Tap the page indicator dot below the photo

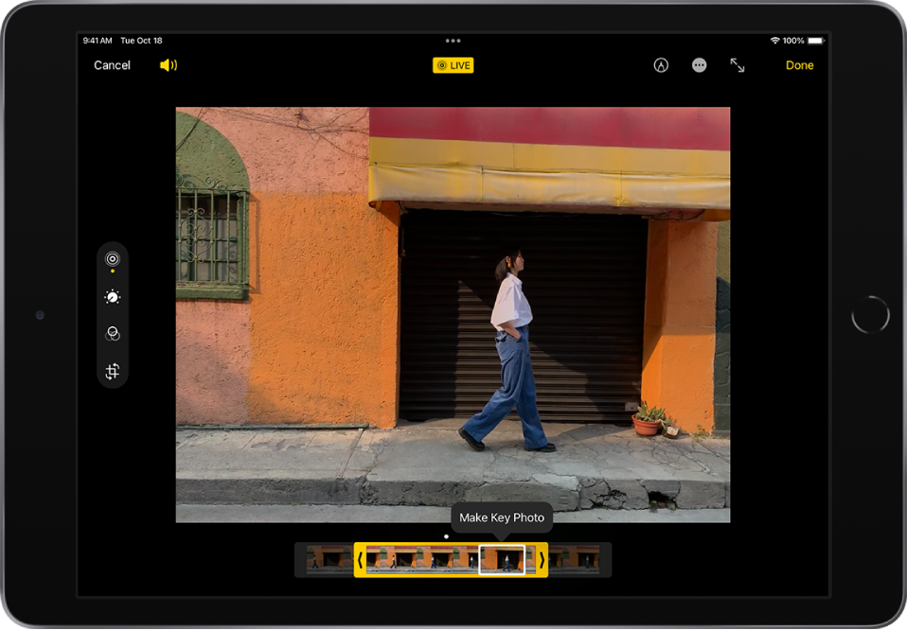(x=445, y=535)
